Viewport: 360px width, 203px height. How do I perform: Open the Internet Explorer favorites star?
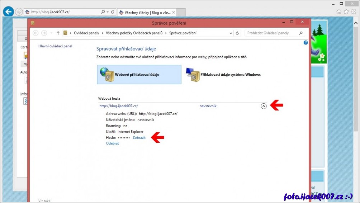point(346,12)
